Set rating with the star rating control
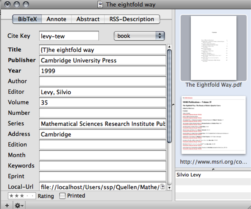Screen dimensions: 251x209 [22, 196]
